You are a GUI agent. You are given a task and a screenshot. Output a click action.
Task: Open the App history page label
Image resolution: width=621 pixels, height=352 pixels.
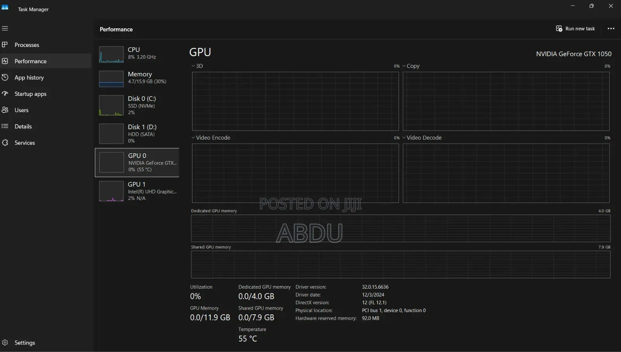tap(29, 78)
